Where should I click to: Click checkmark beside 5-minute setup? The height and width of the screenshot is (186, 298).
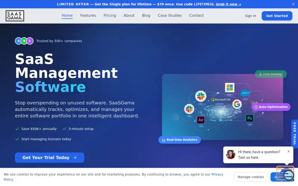pos(64,129)
